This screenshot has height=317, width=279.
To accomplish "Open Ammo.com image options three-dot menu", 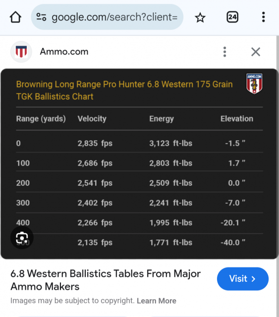I will pos(224,52).
